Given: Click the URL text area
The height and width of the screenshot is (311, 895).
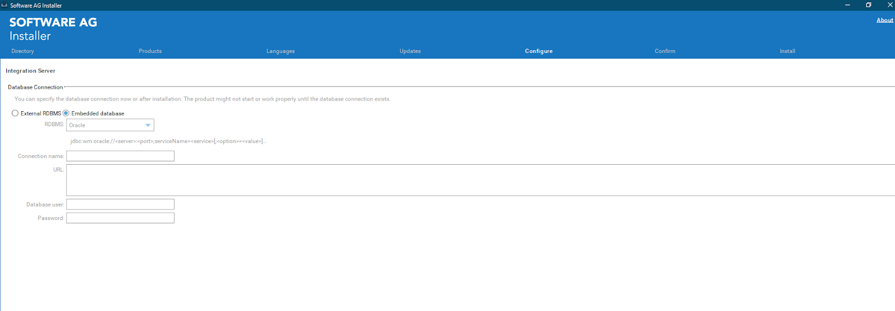Looking at the screenshot, I should click(481, 180).
